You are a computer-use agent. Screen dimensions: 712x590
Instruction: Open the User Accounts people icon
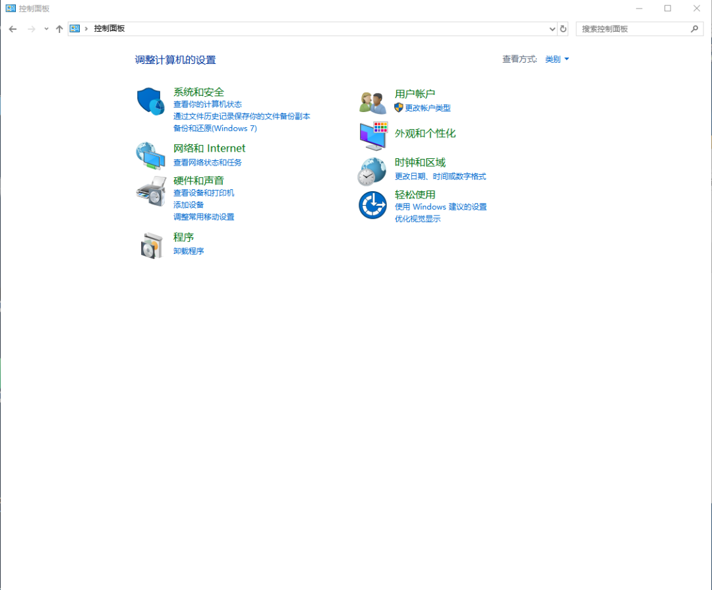pyautogui.click(x=372, y=102)
